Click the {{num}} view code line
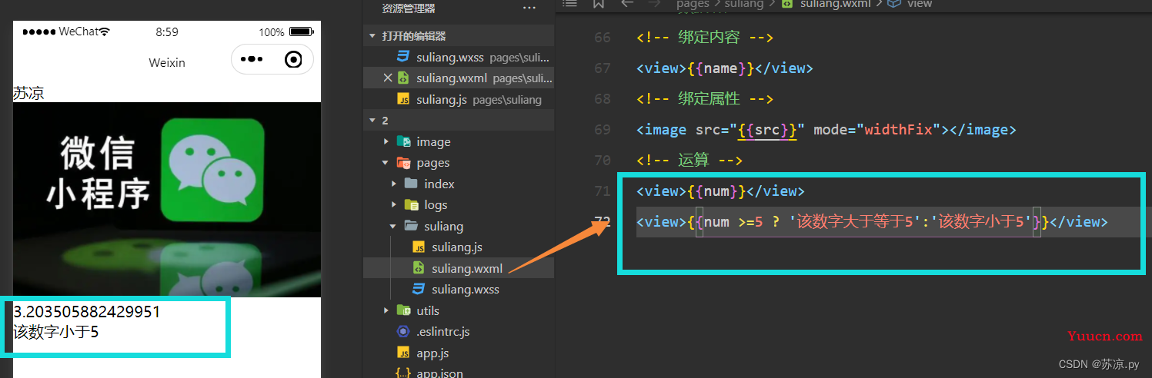Image resolution: width=1152 pixels, height=378 pixels. (720, 191)
